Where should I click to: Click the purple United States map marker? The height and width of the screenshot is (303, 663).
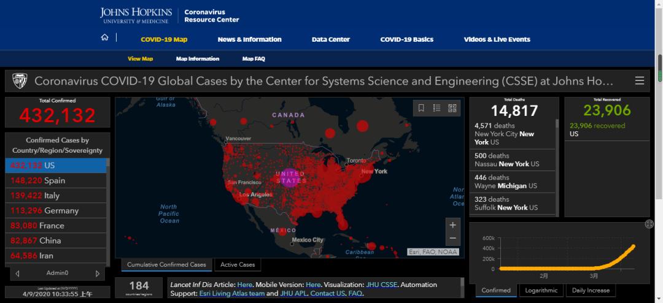click(290, 177)
